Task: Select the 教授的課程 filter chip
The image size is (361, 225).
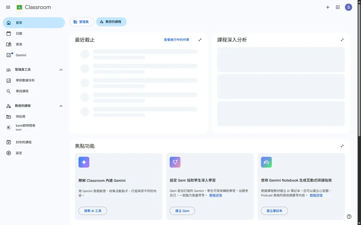Action: pos(111,22)
